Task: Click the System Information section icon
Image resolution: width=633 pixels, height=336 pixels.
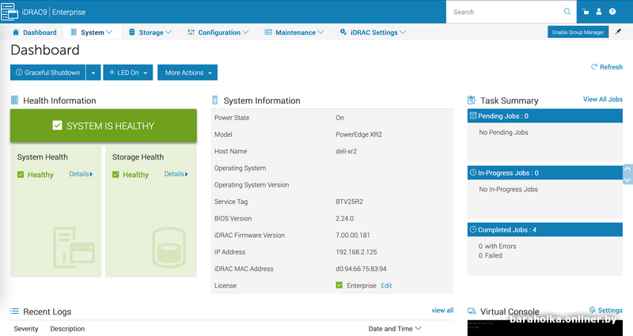Action: 214,100
